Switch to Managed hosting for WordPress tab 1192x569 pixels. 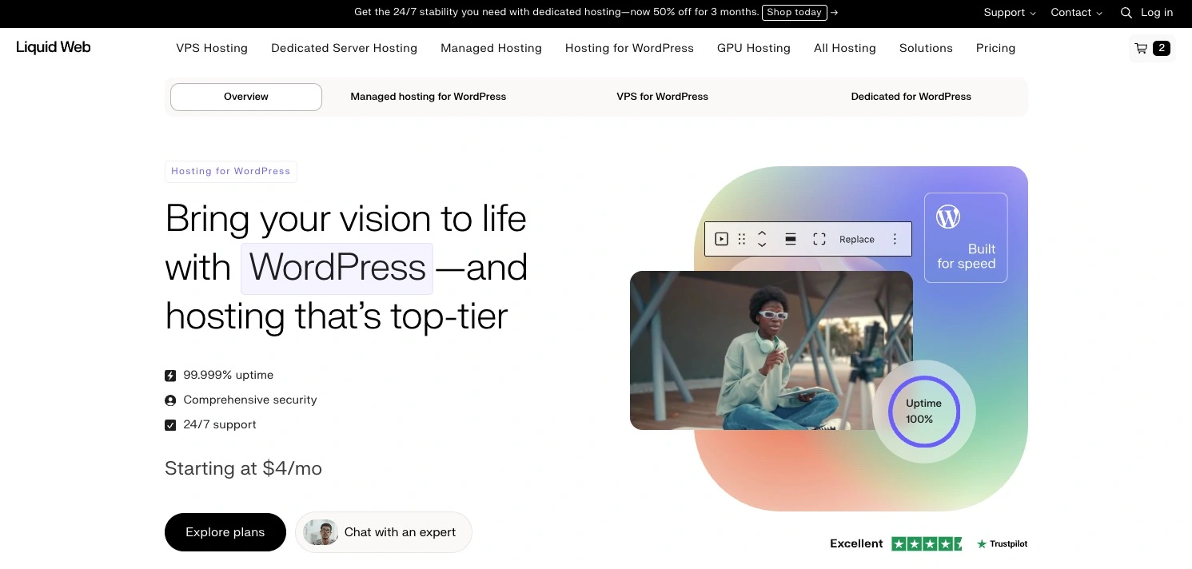pos(429,97)
